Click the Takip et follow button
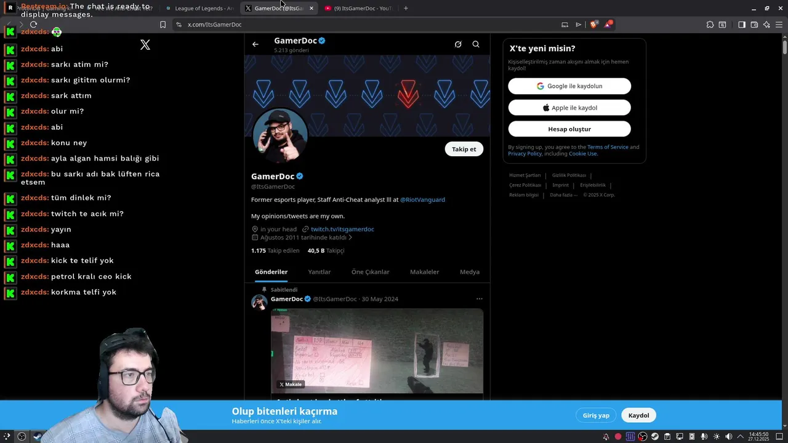This screenshot has width=788, height=443. (x=464, y=149)
